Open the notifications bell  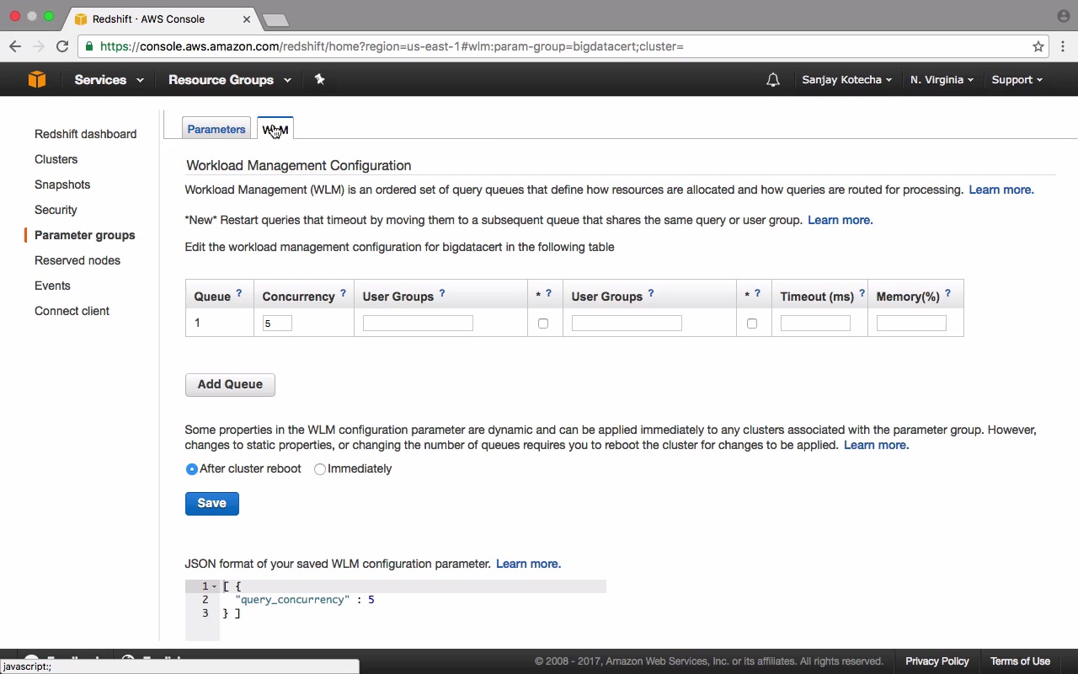pos(772,80)
